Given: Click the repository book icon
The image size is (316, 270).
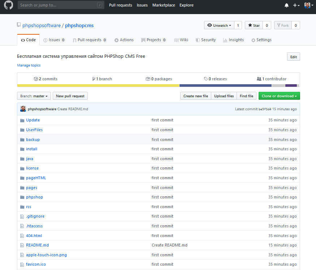Looking at the screenshot, I should [x=19, y=25].
